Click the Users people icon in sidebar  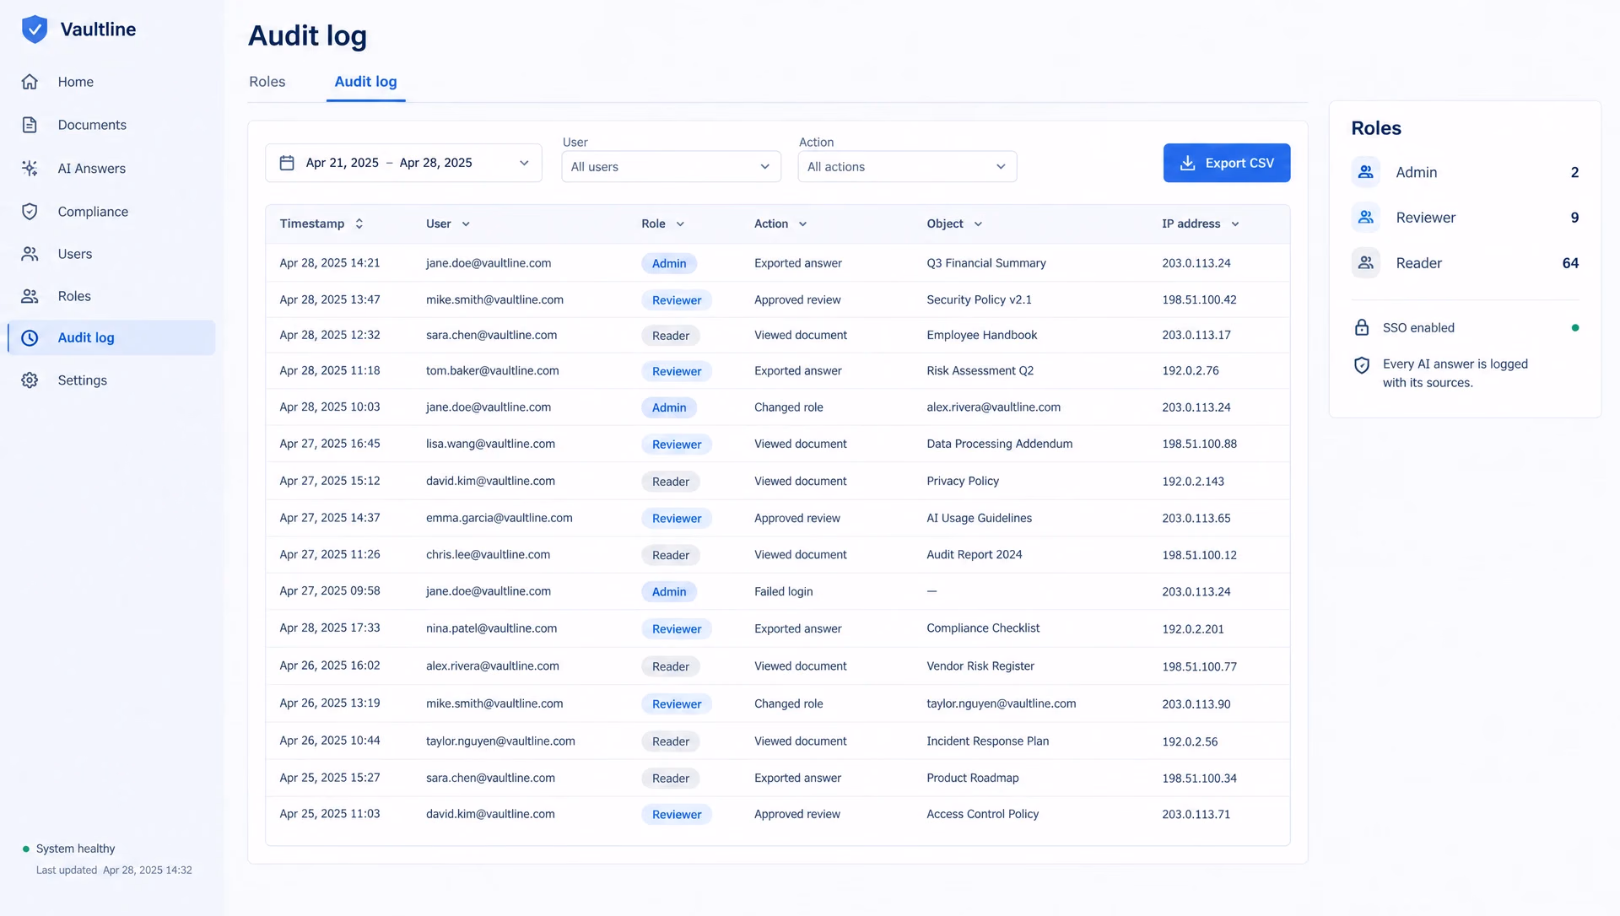coord(30,254)
